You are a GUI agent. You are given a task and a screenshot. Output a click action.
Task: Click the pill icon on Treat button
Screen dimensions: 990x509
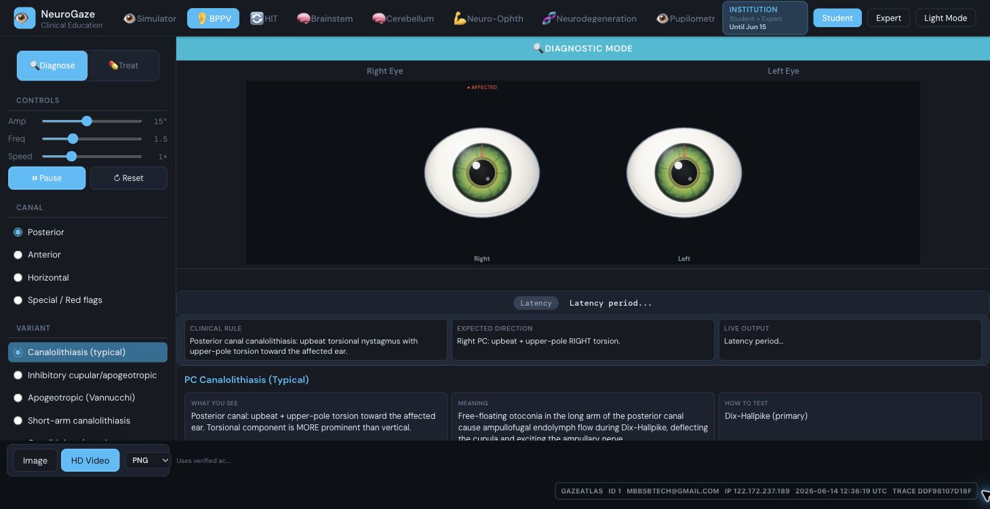[x=113, y=66]
